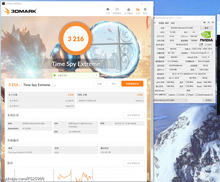This screenshot has height=182, width=220.
Task: Toggle the PhysX checkbox
Action: [x=187, y=95]
